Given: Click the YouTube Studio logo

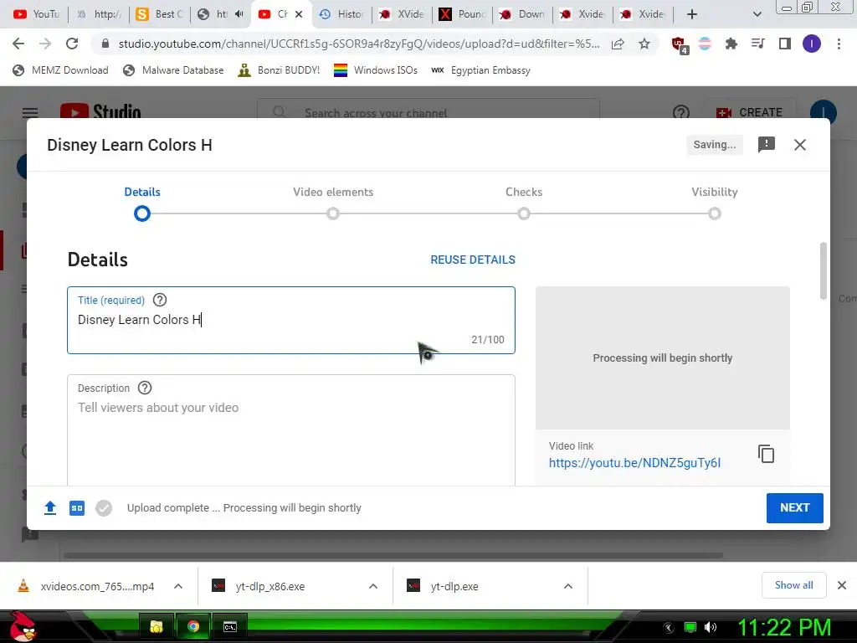Looking at the screenshot, I should pos(100,111).
